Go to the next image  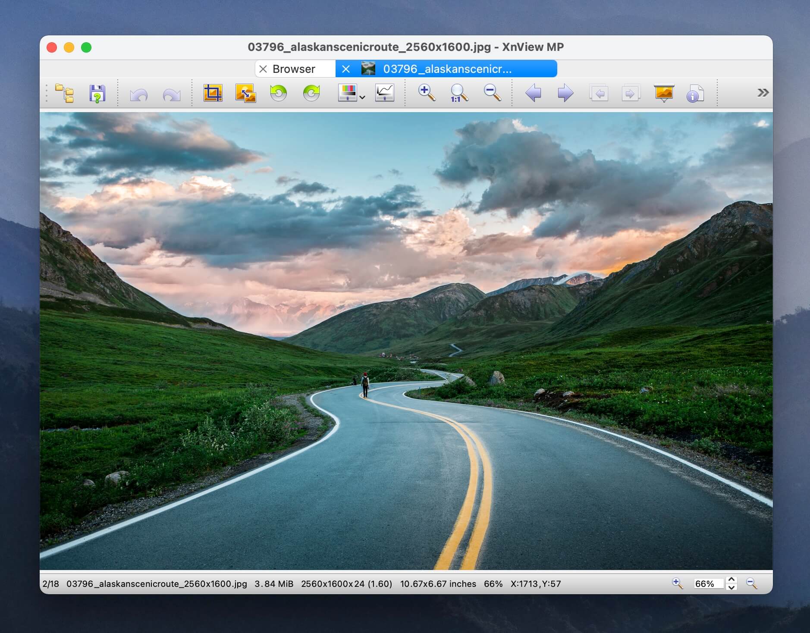coord(565,93)
